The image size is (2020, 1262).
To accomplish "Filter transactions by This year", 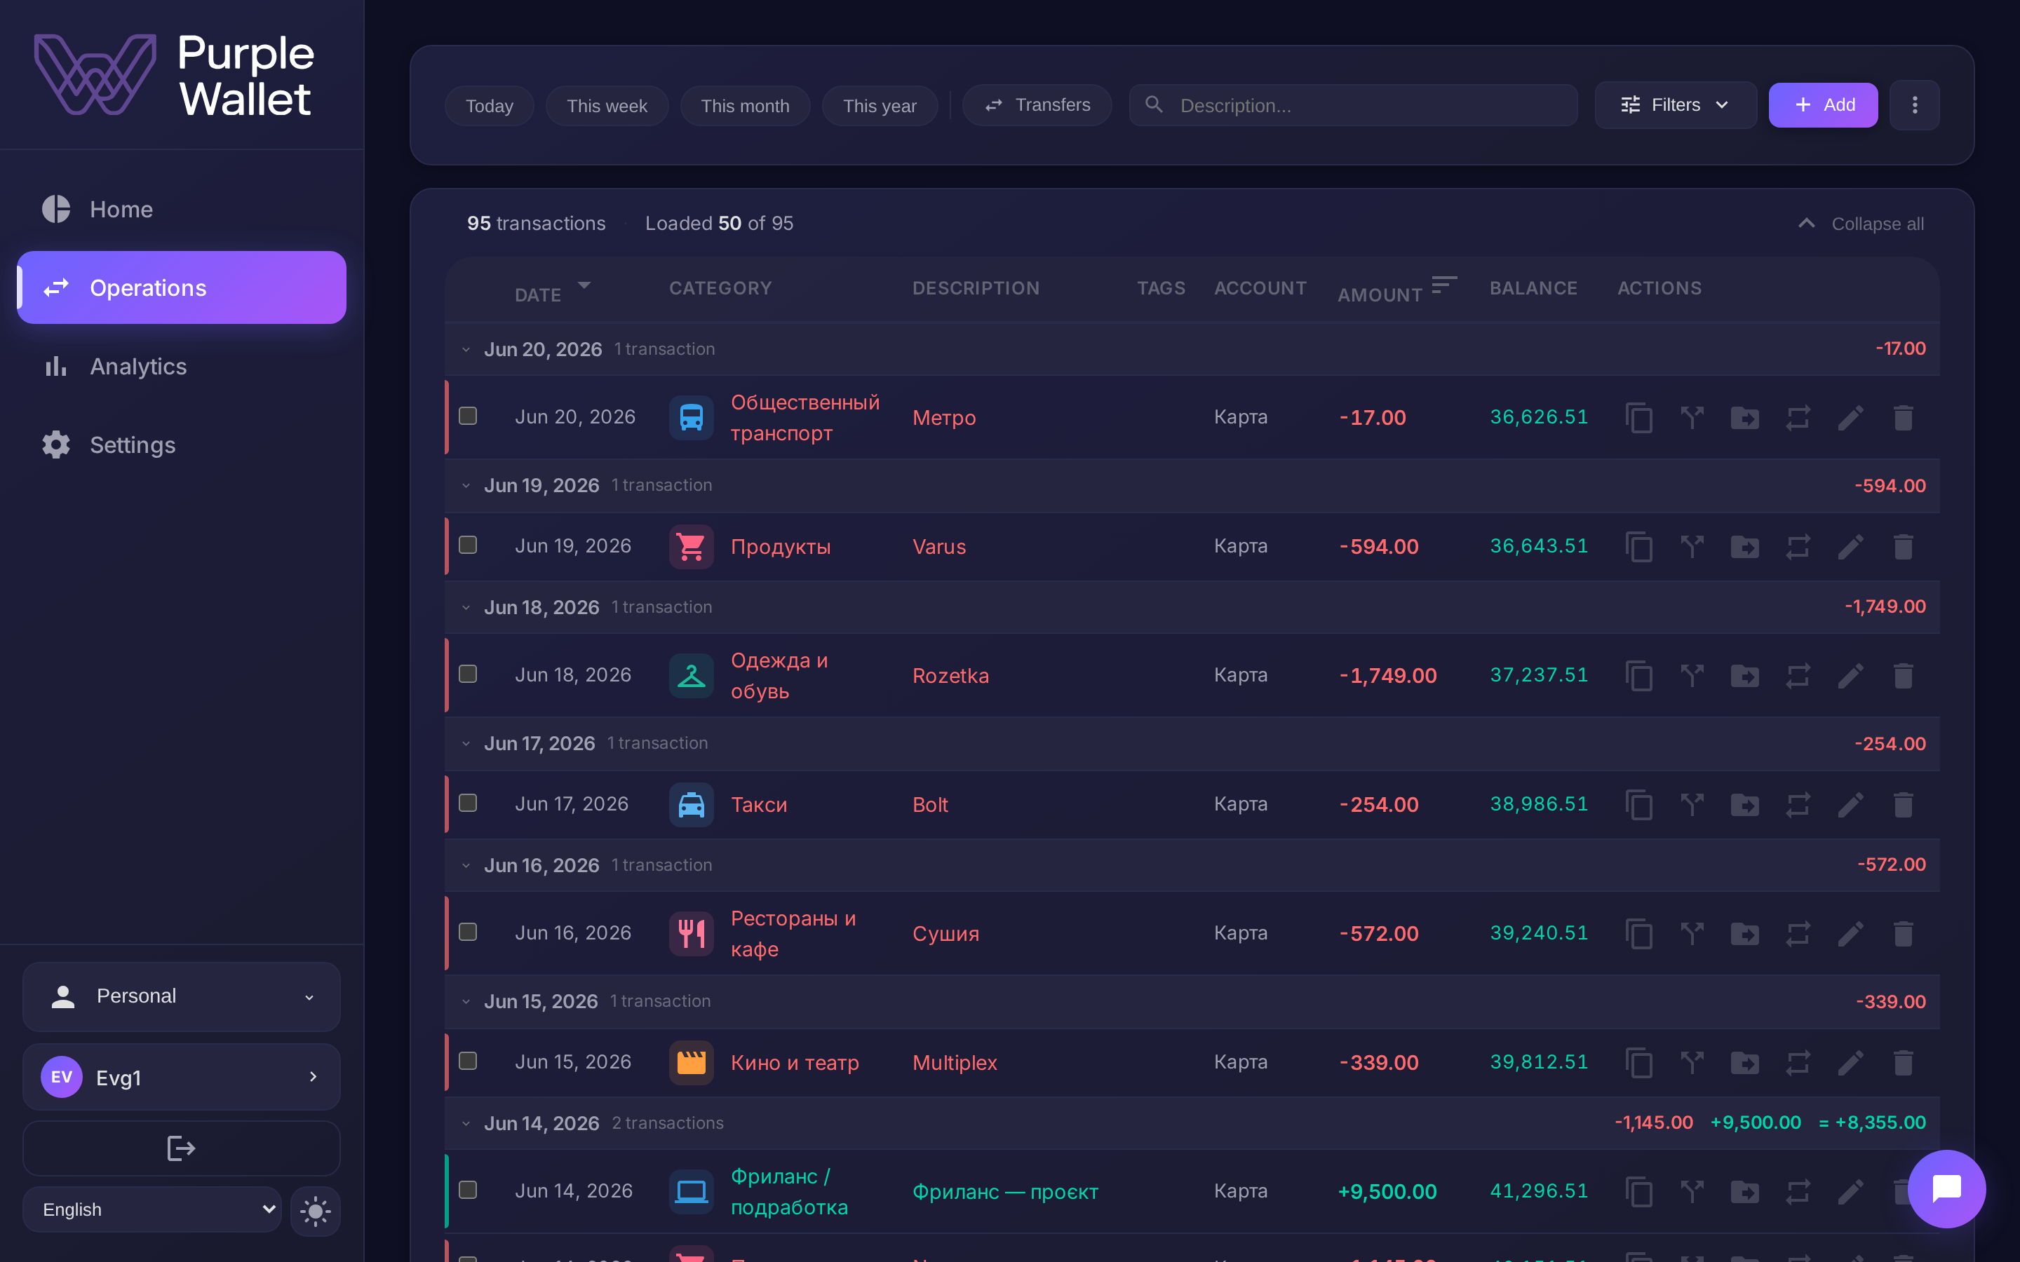I will point(880,106).
